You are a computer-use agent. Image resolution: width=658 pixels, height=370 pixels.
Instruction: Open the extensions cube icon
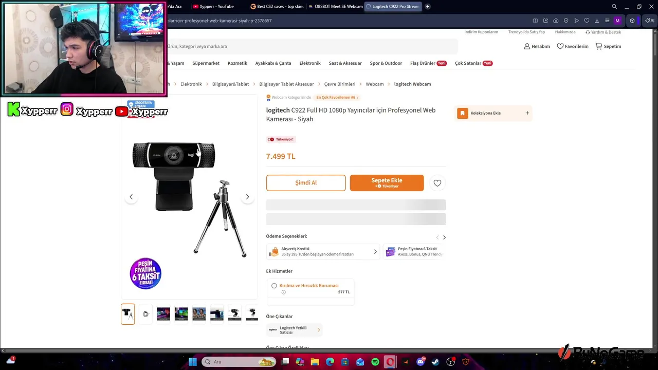coord(632,21)
